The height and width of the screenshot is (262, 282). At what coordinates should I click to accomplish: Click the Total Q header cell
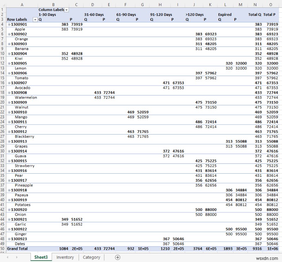point(255,14)
